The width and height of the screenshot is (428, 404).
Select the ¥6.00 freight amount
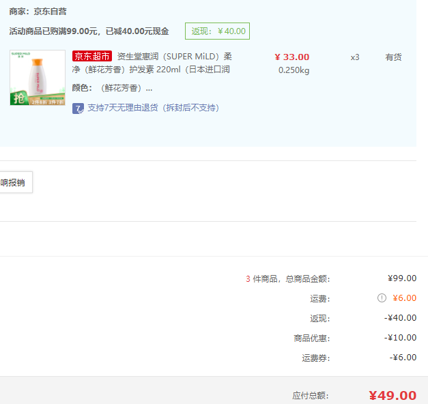click(x=404, y=298)
